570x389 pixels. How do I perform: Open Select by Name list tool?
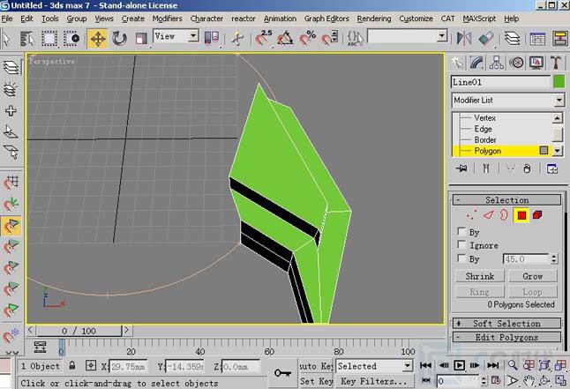26,39
